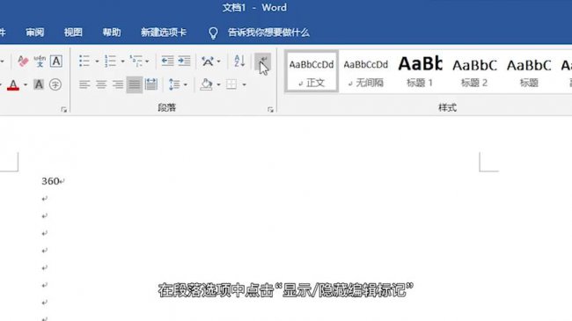Open the Asian layout (character scaling) tool
The height and width of the screenshot is (321, 572).
pos(208,61)
